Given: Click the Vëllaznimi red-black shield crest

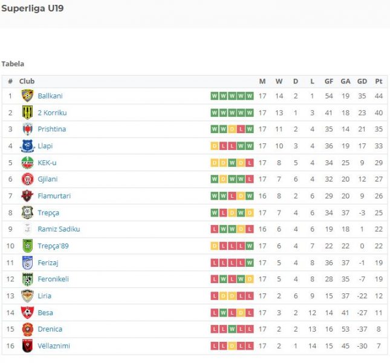Looking at the screenshot, I should coord(27,346).
